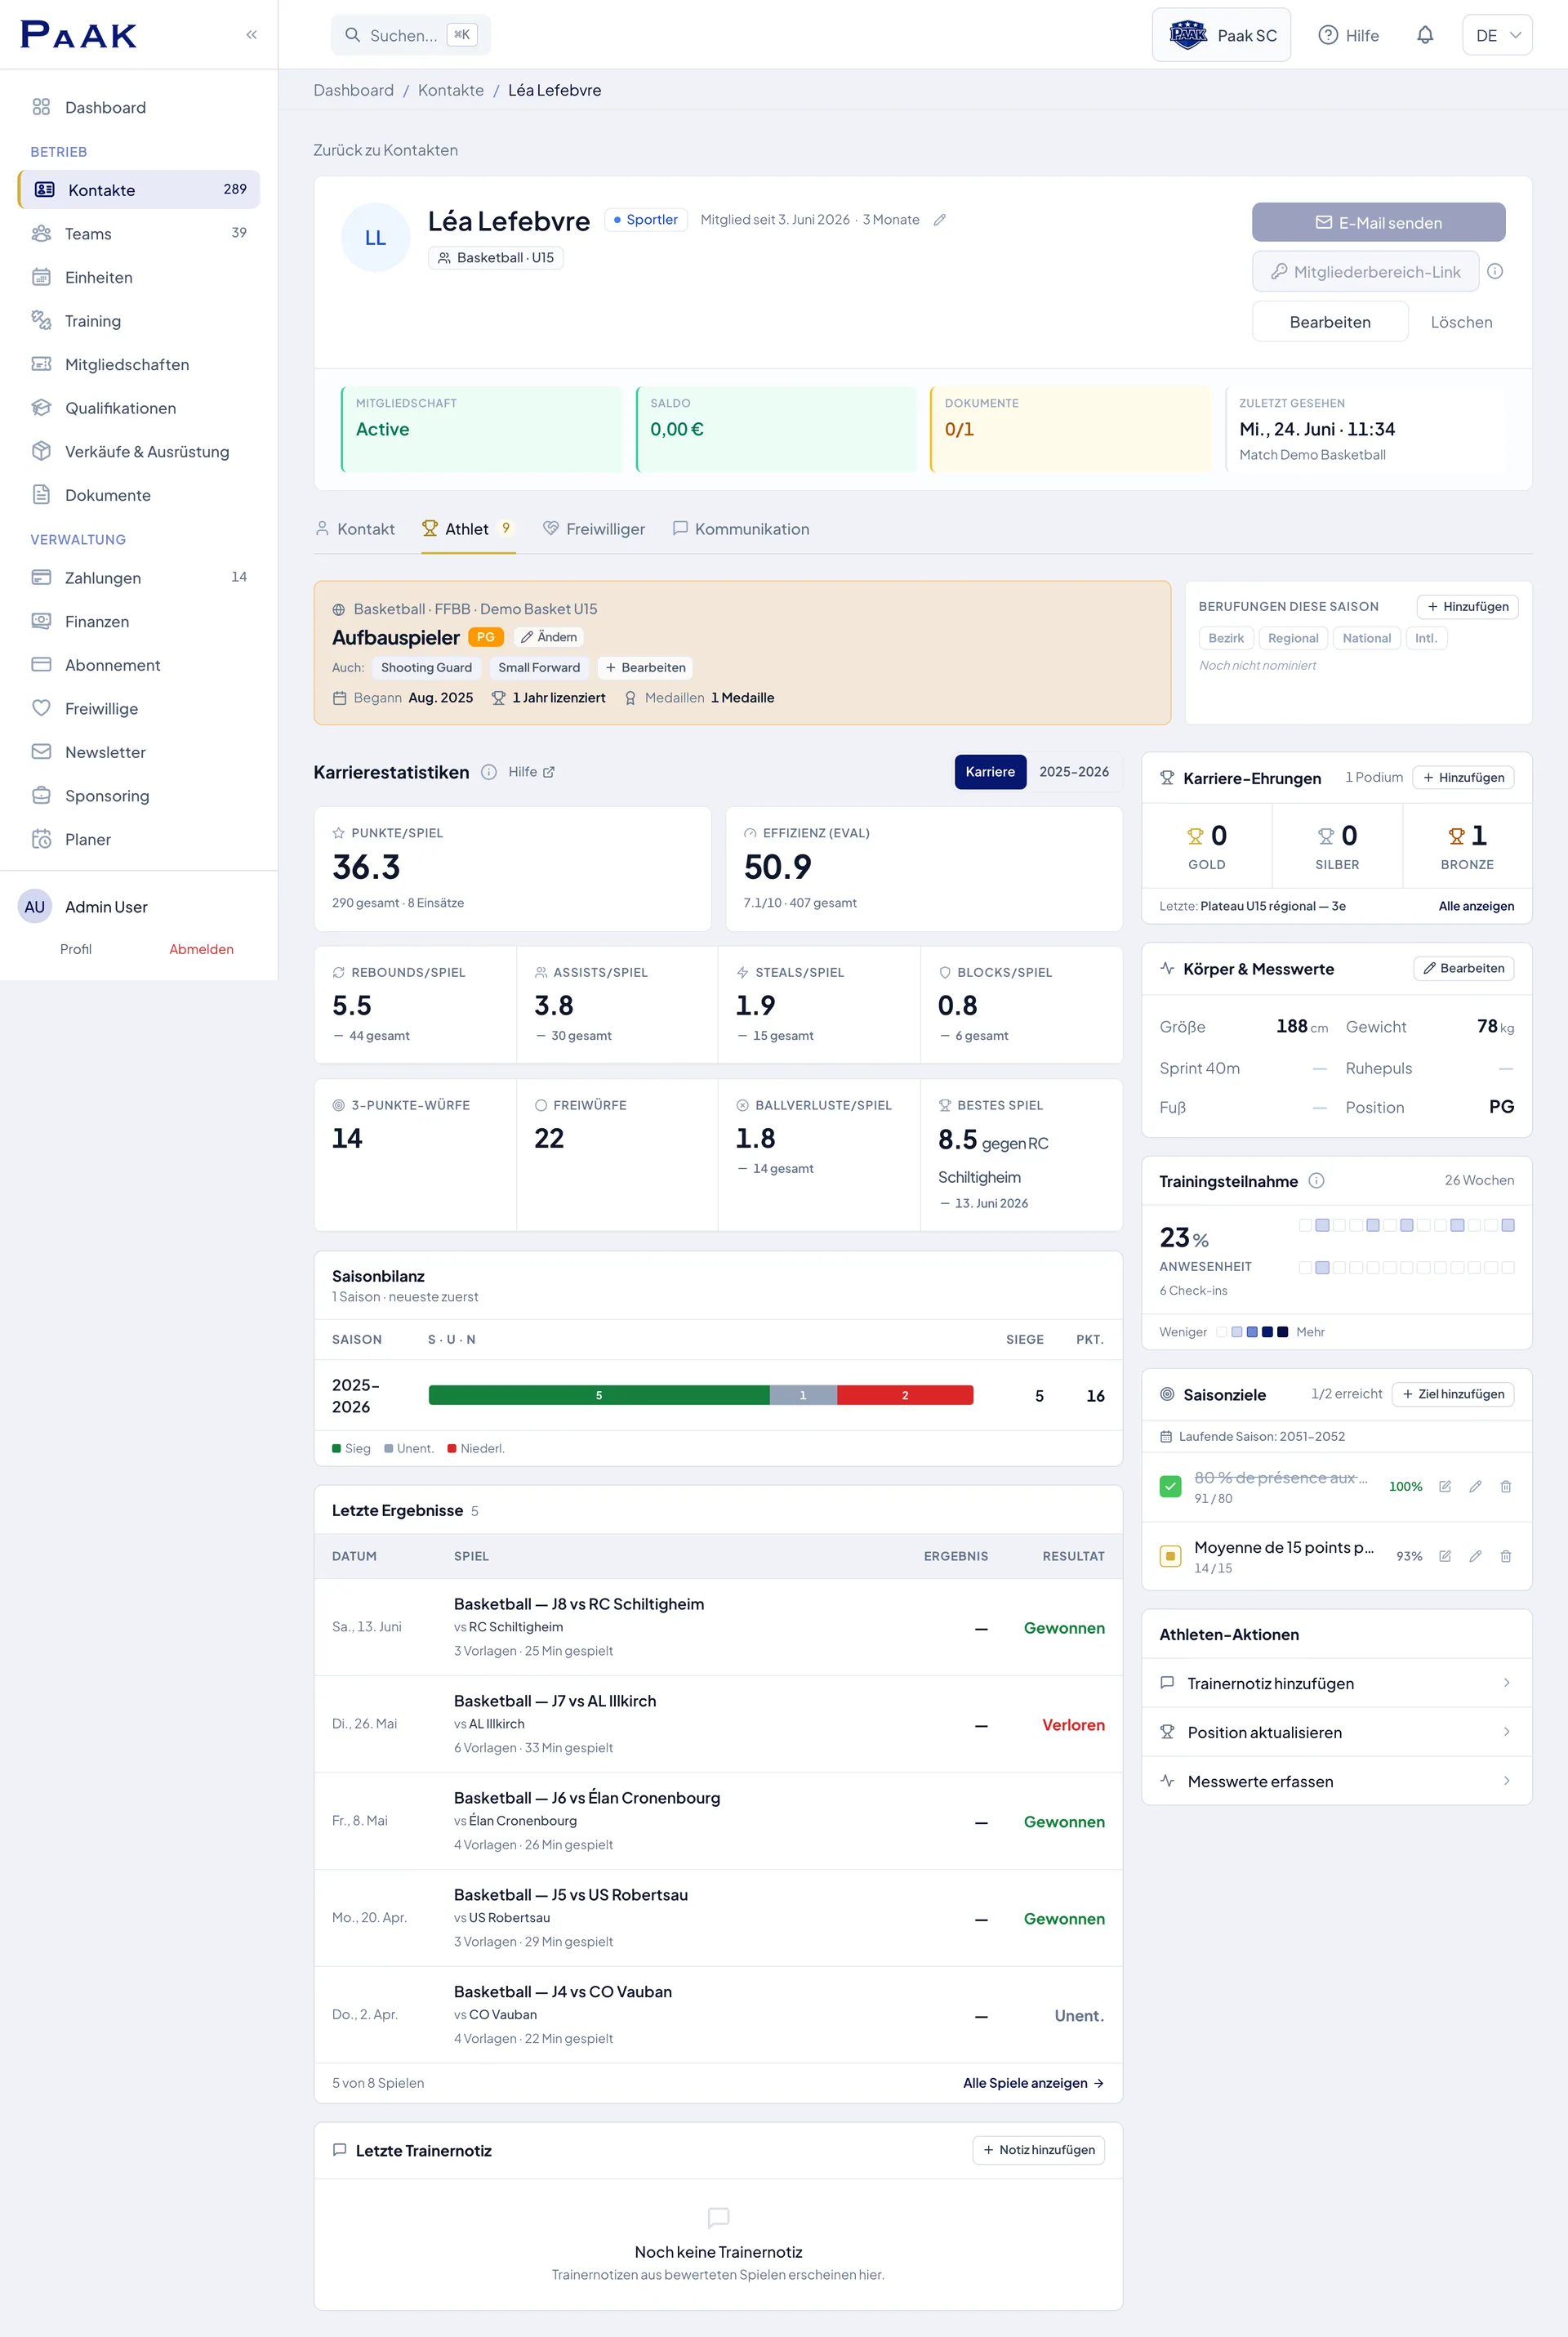Open Dashboard in the sidebar
This screenshot has height=2337, width=1568.
pos(139,107)
